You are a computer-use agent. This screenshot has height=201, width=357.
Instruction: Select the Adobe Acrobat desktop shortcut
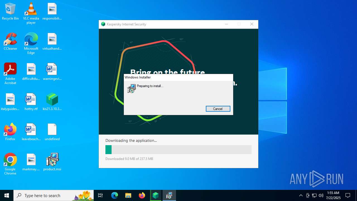10,74
